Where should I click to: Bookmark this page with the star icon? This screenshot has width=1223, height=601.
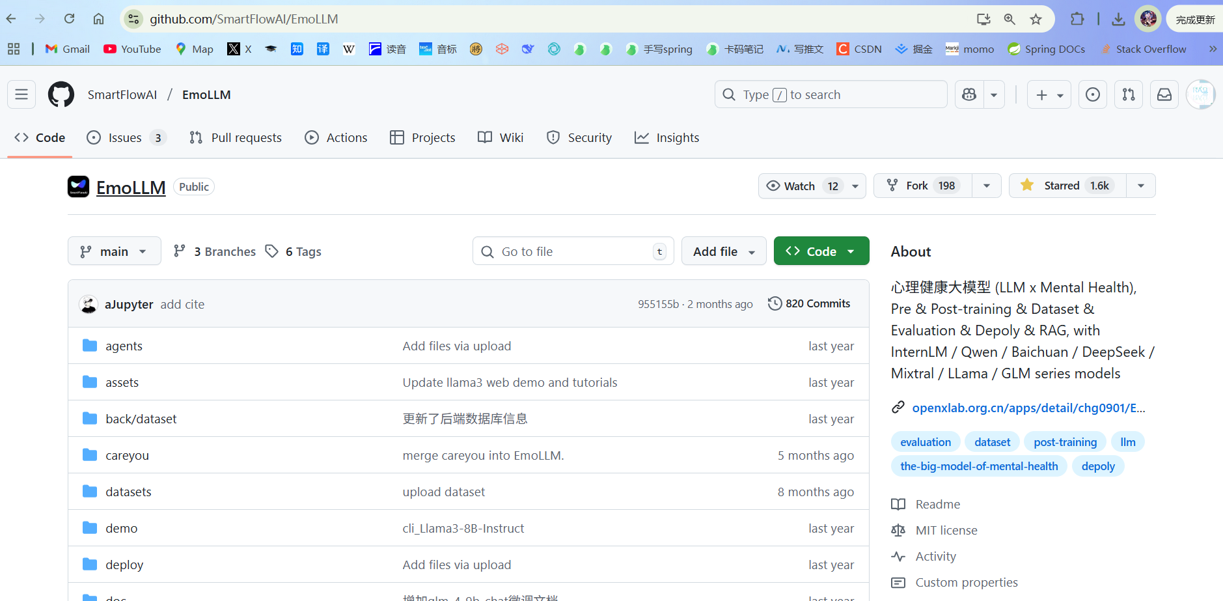tap(1036, 19)
